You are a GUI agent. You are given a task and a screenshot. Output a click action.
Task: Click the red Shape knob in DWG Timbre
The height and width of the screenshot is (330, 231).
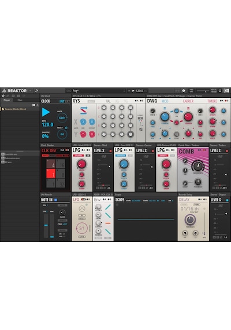click(213, 109)
